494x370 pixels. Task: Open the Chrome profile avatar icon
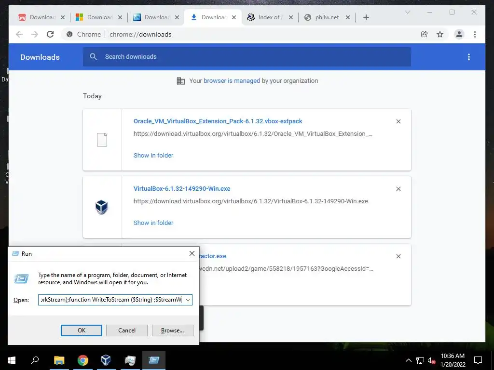point(459,34)
